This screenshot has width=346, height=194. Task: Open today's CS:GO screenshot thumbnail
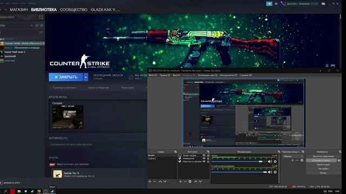[x=68, y=117]
